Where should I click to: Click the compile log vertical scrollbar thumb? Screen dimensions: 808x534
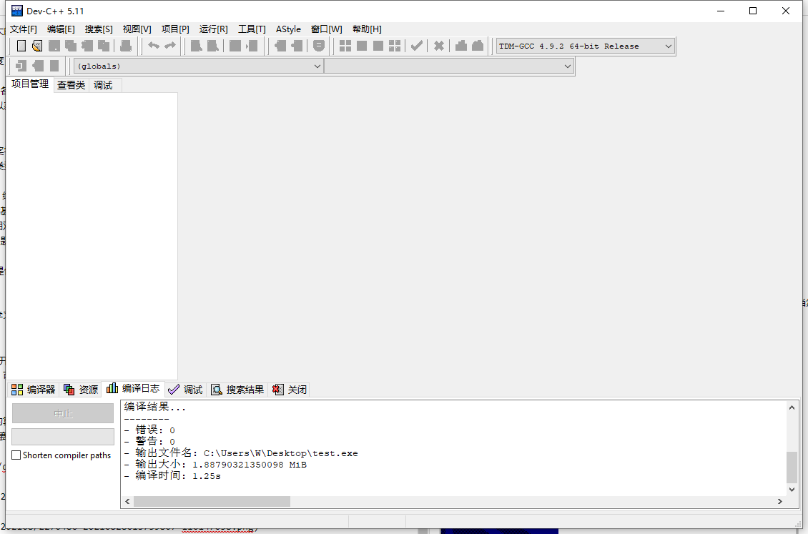click(792, 468)
